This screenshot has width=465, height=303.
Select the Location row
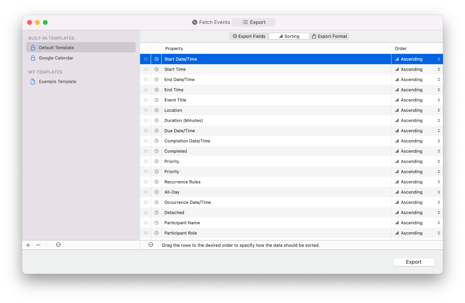point(291,110)
